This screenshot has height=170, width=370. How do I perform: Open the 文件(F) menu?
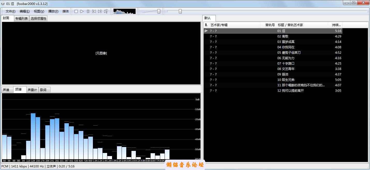[x=10, y=11]
